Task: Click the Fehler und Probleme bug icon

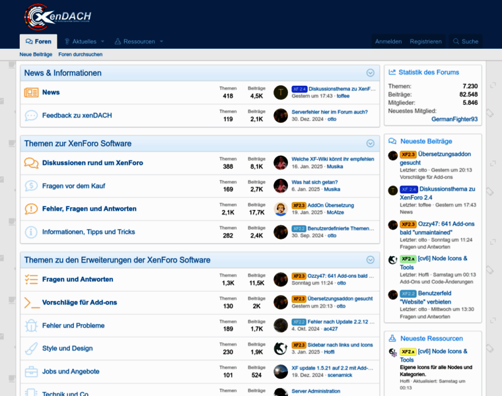Action: coord(31,325)
